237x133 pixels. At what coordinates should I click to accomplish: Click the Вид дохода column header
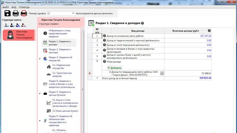(x=138, y=31)
